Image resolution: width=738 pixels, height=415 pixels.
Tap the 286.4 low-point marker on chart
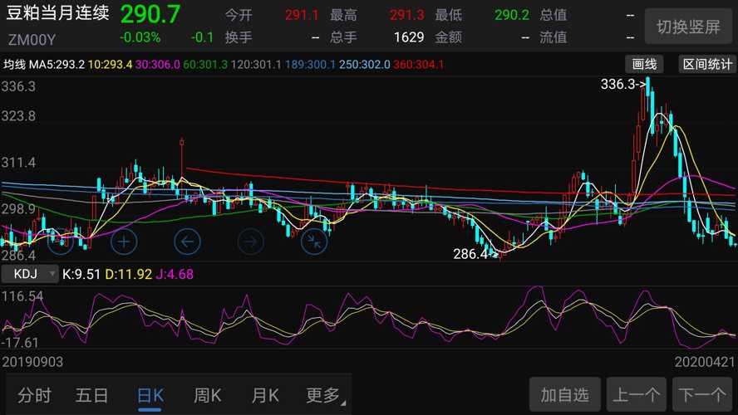pos(475,254)
